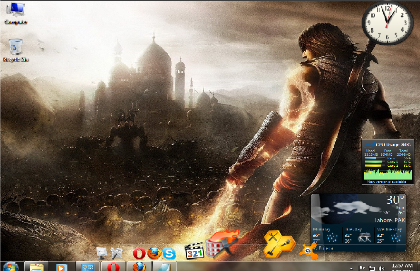Image resolution: width=420 pixels, height=271 pixels.
Task: Open Windows Explorer from the taskbar
Action: click(37, 267)
